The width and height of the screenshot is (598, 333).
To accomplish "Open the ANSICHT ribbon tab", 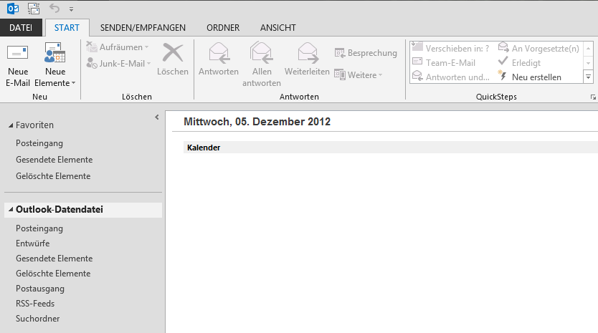I will [x=278, y=28].
